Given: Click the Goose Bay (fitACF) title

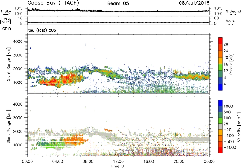Looking at the screenshot, I should coord(53,3).
